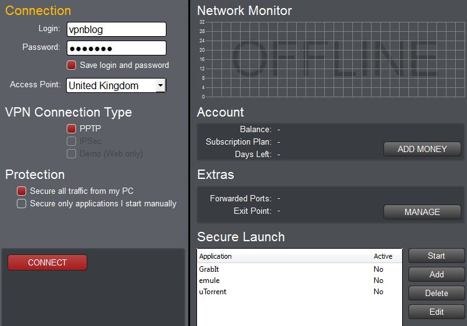Select the IPSec connection type
The width and height of the screenshot is (467, 326).
[x=72, y=141]
